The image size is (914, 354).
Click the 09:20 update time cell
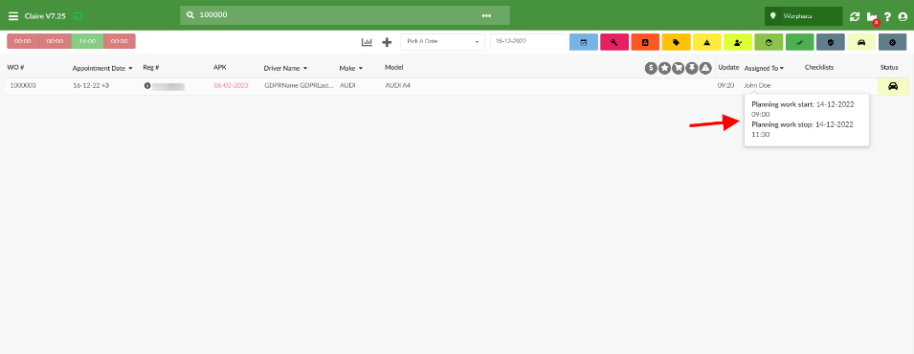click(x=725, y=86)
